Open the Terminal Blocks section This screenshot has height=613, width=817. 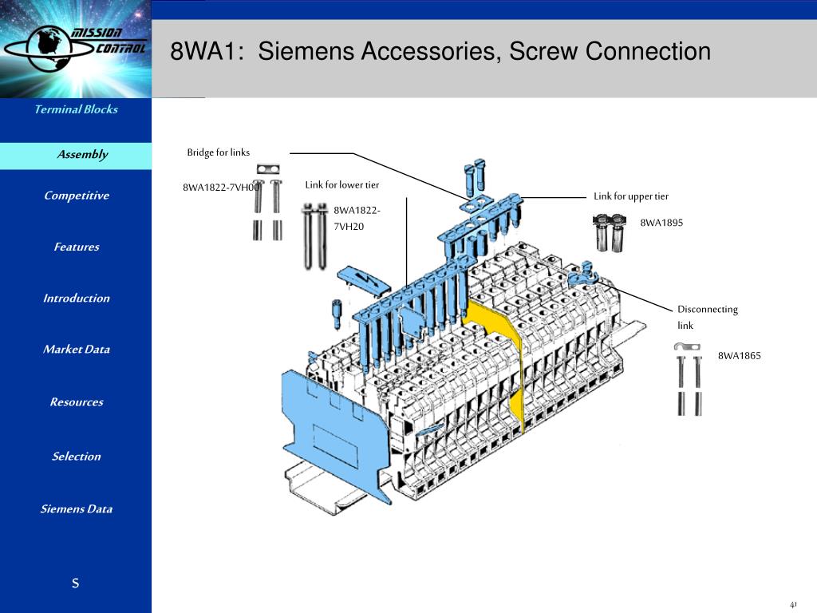pyautogui.click(x=76, y=109)
